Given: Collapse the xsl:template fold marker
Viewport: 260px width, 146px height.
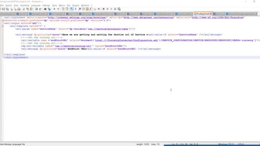Looking at the screenshot, I should pyautogui.click(x=3, y=26).
